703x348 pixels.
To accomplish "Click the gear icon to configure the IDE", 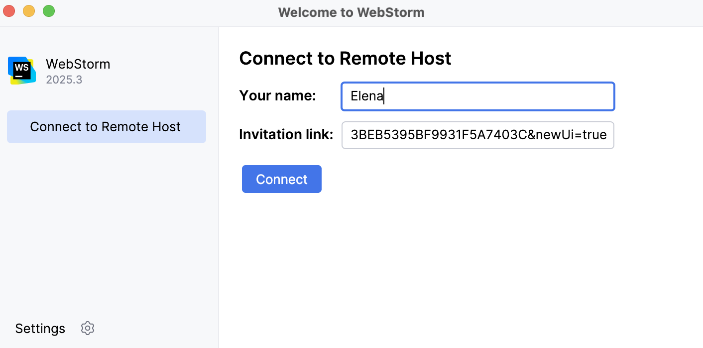I will 88,328.
